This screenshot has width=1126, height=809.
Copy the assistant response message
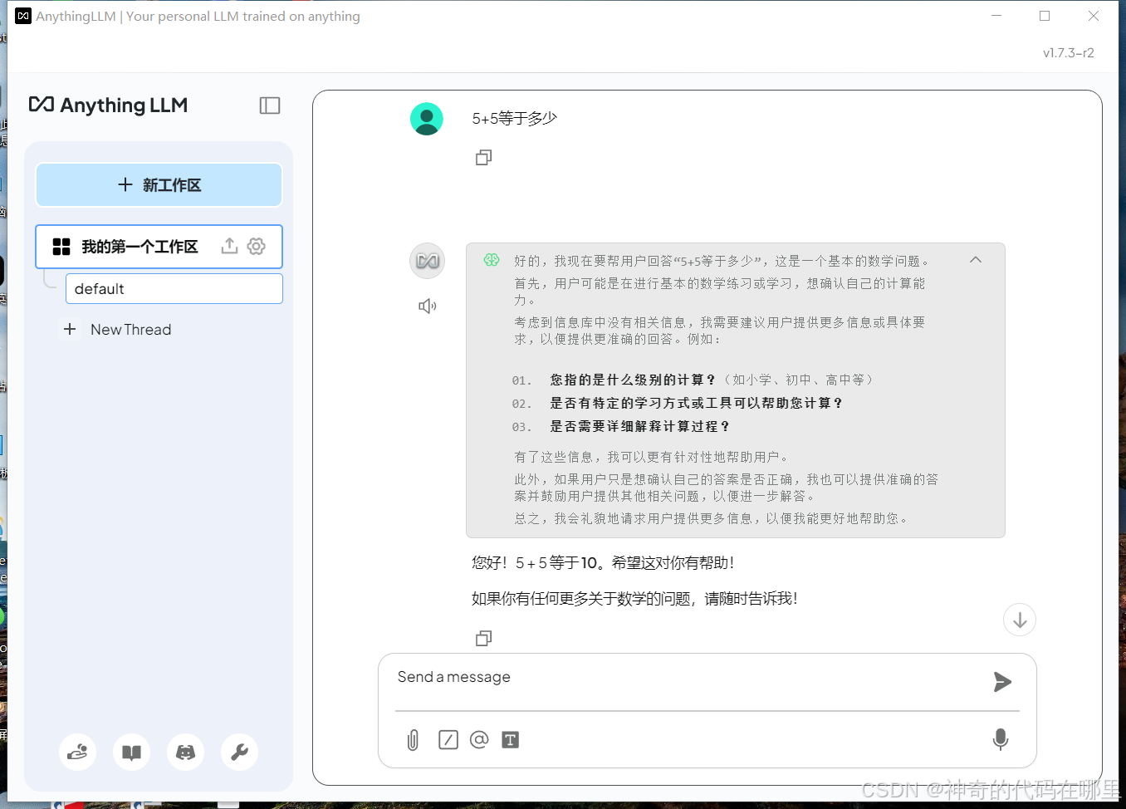(483, 638)
